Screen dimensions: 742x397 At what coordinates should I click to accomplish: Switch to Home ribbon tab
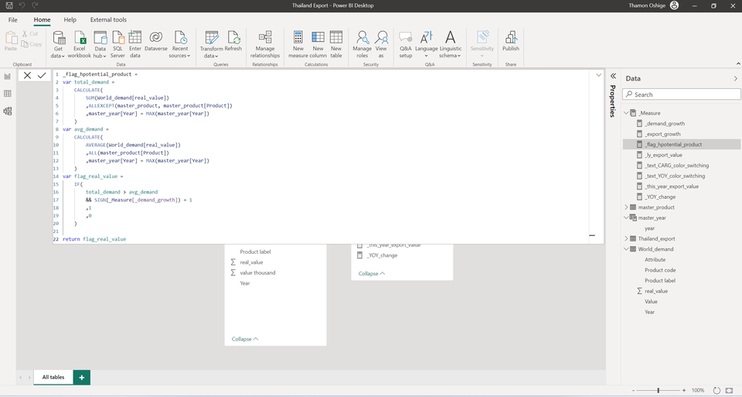(x=42, y=20)
